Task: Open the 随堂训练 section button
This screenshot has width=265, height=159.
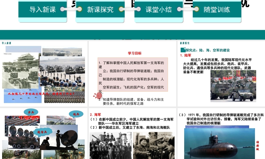Action: click(x=217, y=10)
